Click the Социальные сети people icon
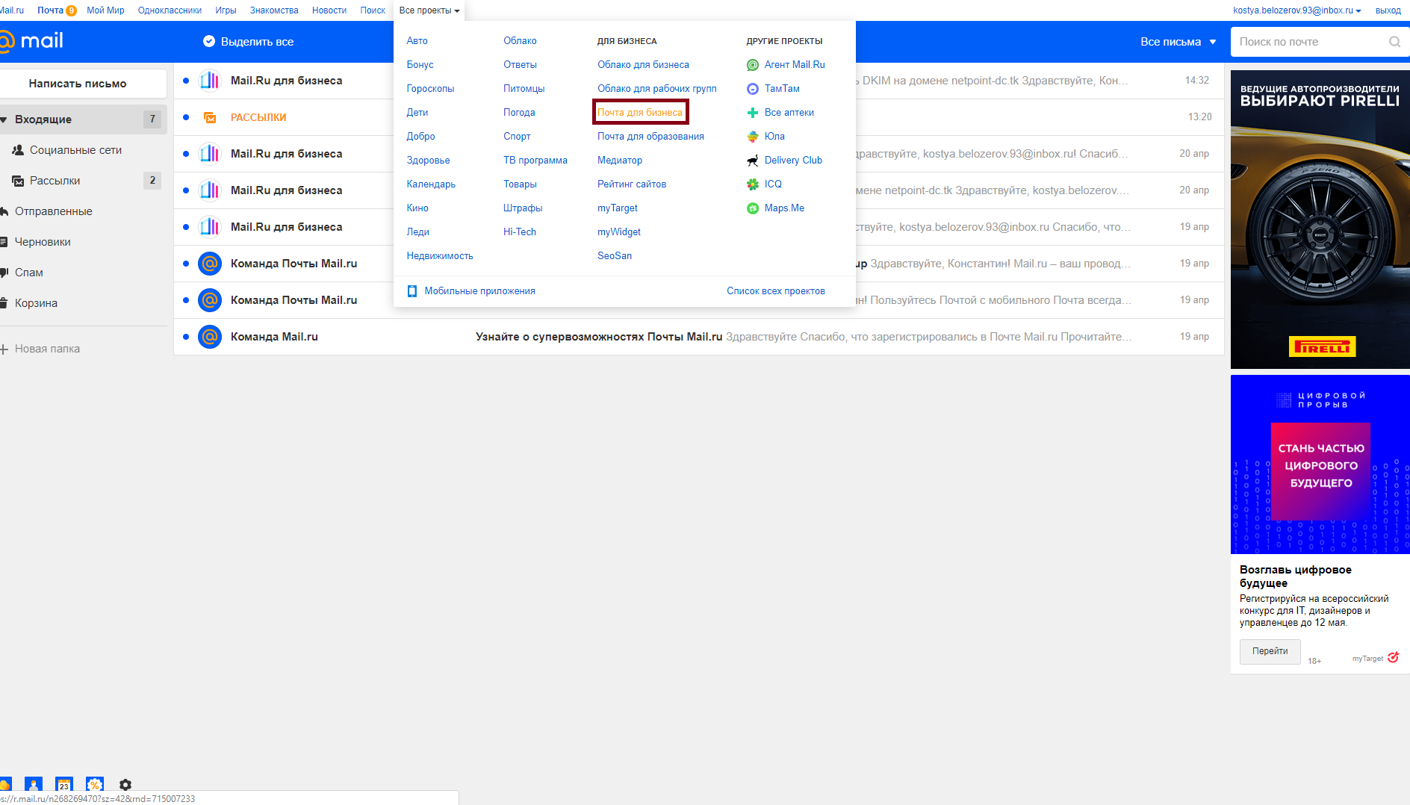This screenshot has width=1410, height=805. pos(18,150)
